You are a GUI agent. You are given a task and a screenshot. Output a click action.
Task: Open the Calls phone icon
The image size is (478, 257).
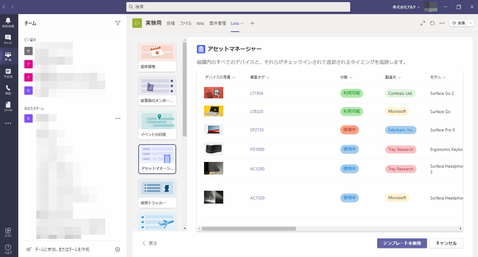click(8, 89)
